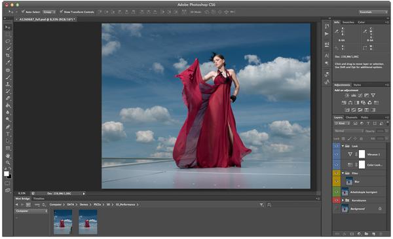Switch to the Channels tab
Image resolution: width=393 pixels, height=239 pixels.
tap(351, 117)
